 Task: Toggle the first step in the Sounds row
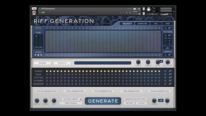click(x=47, y=71)
